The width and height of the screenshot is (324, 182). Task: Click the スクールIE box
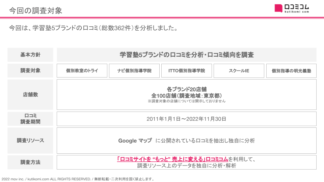coord(239,70)
